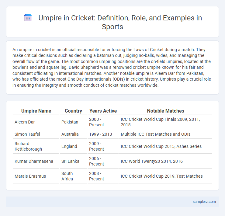225x216 pixels.
Task: Click the 2006 - Present years cell
Action: [x=103, y=161]
